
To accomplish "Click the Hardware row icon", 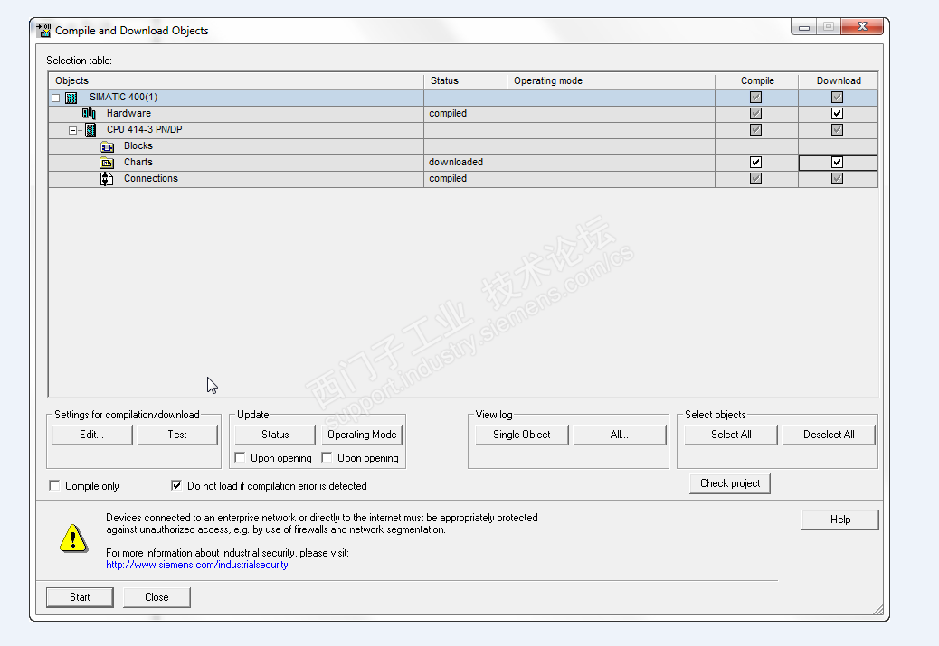I will [x=89, y=113].
